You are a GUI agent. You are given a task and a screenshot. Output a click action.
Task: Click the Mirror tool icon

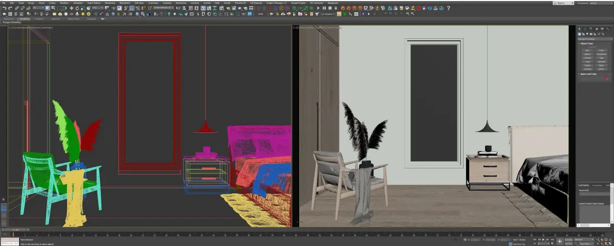point(177,8)
